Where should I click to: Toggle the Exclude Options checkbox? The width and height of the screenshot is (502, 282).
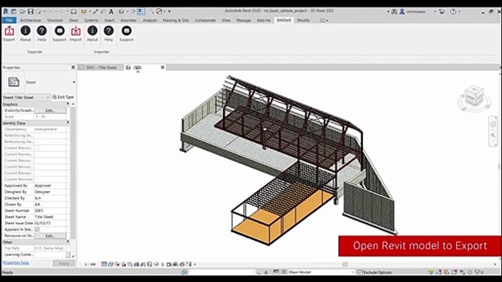(x=360, y=272)
